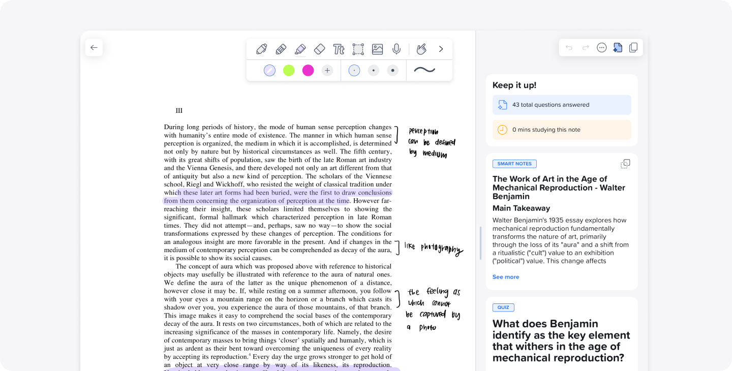Open the more options menu
This screenshot has height=371, width=732.
point(601,47)
